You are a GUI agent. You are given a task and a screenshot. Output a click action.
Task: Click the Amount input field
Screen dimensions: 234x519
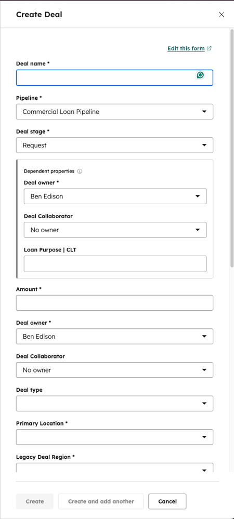pyautogui.click(x=114, y=303)
